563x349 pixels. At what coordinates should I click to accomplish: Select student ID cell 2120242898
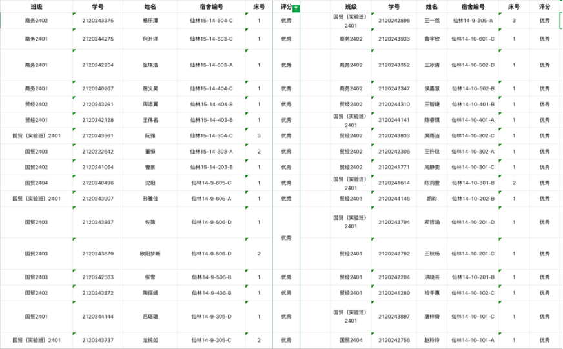tap(394, 21)
